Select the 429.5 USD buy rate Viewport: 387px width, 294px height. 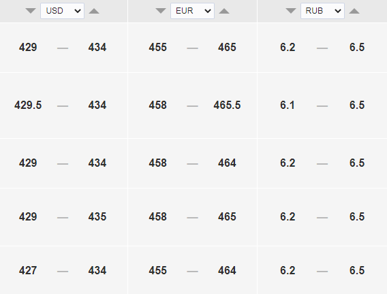28,105
